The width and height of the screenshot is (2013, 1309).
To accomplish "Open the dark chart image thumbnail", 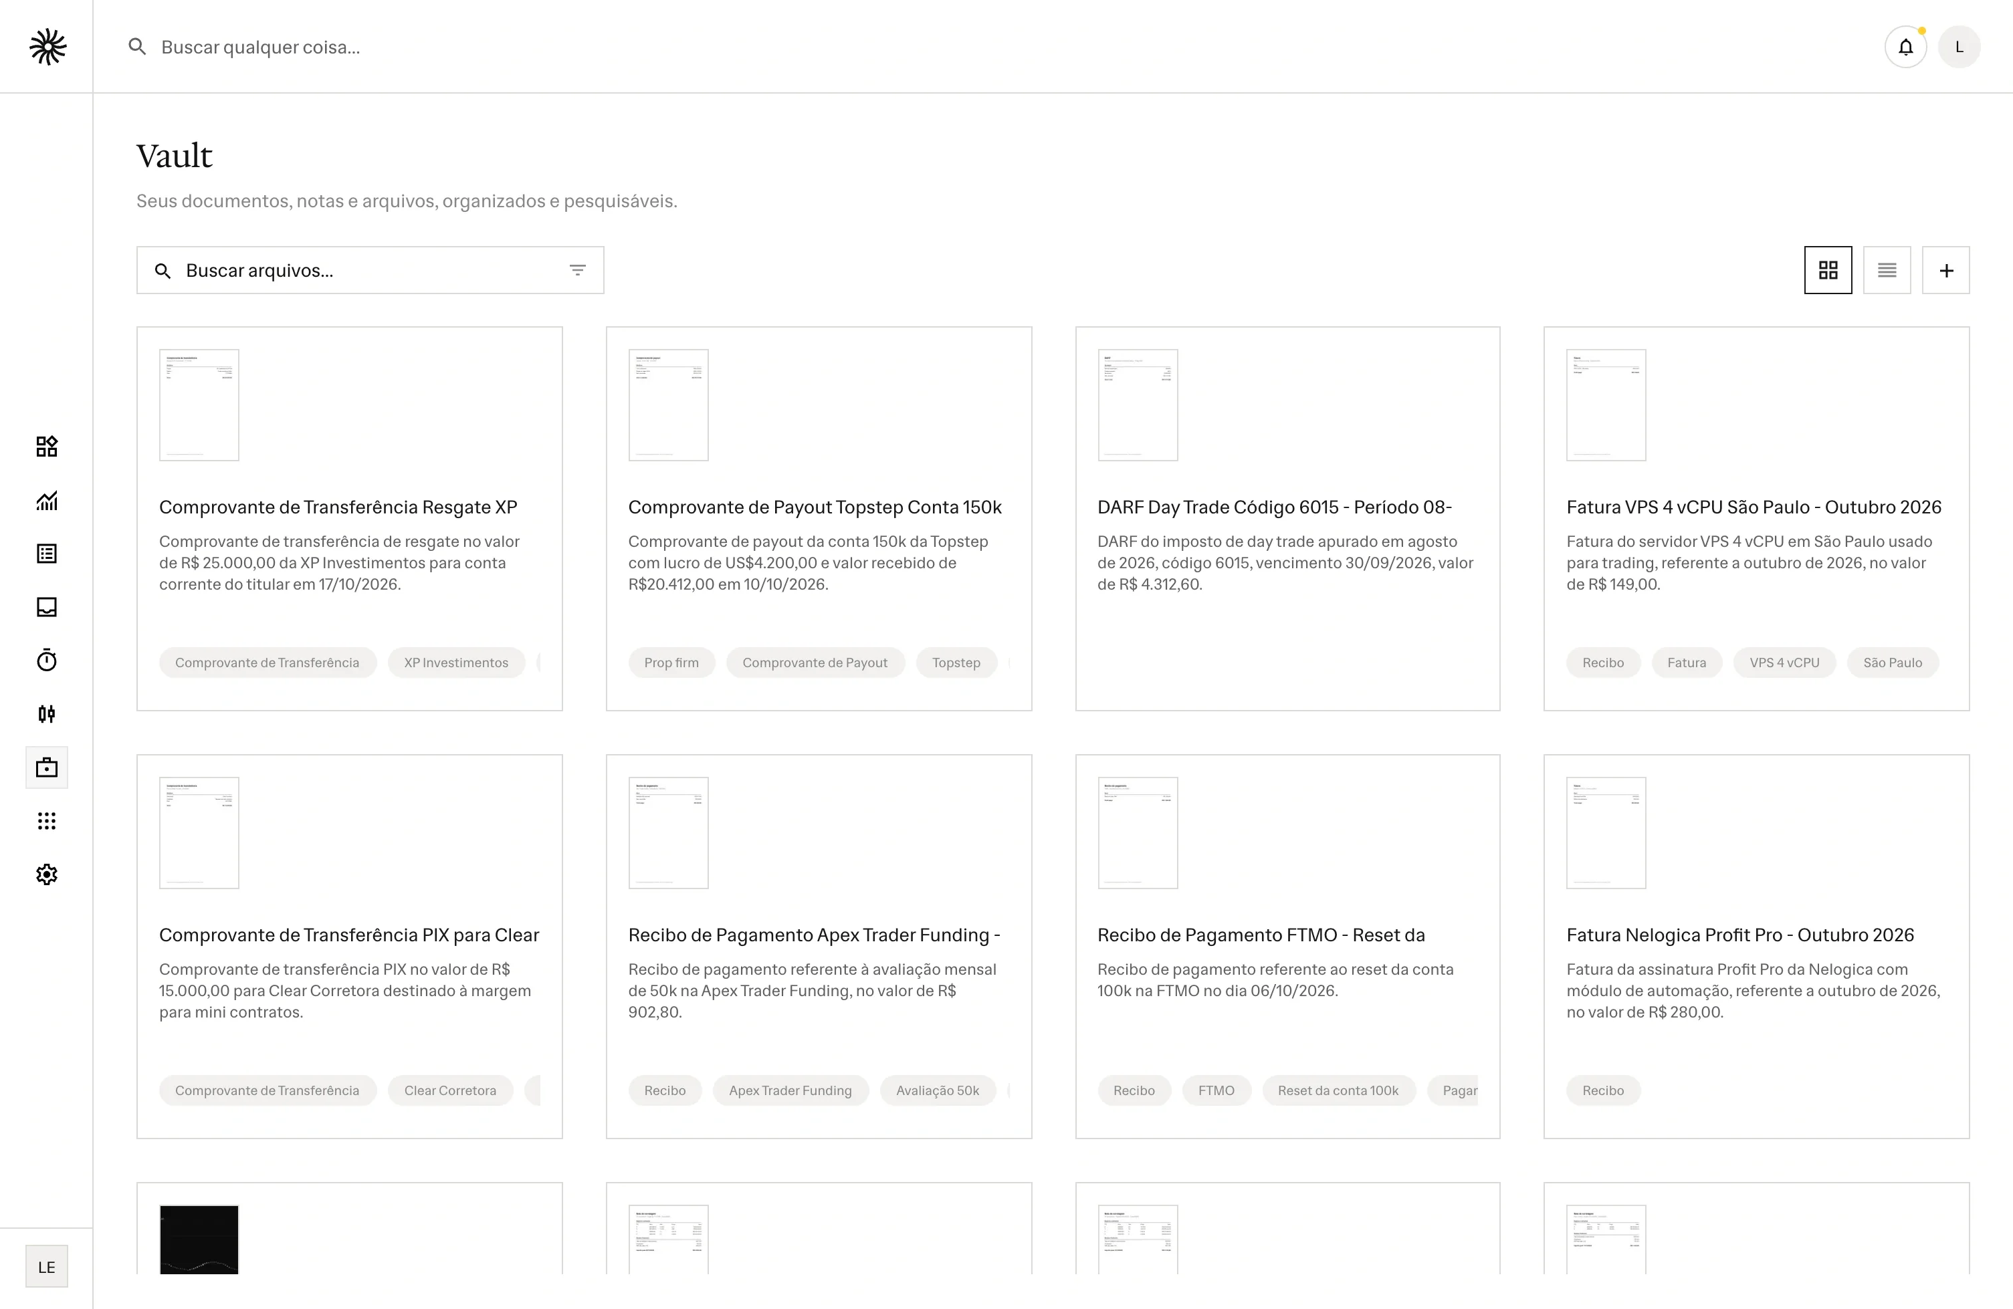I will (199, 1239).
